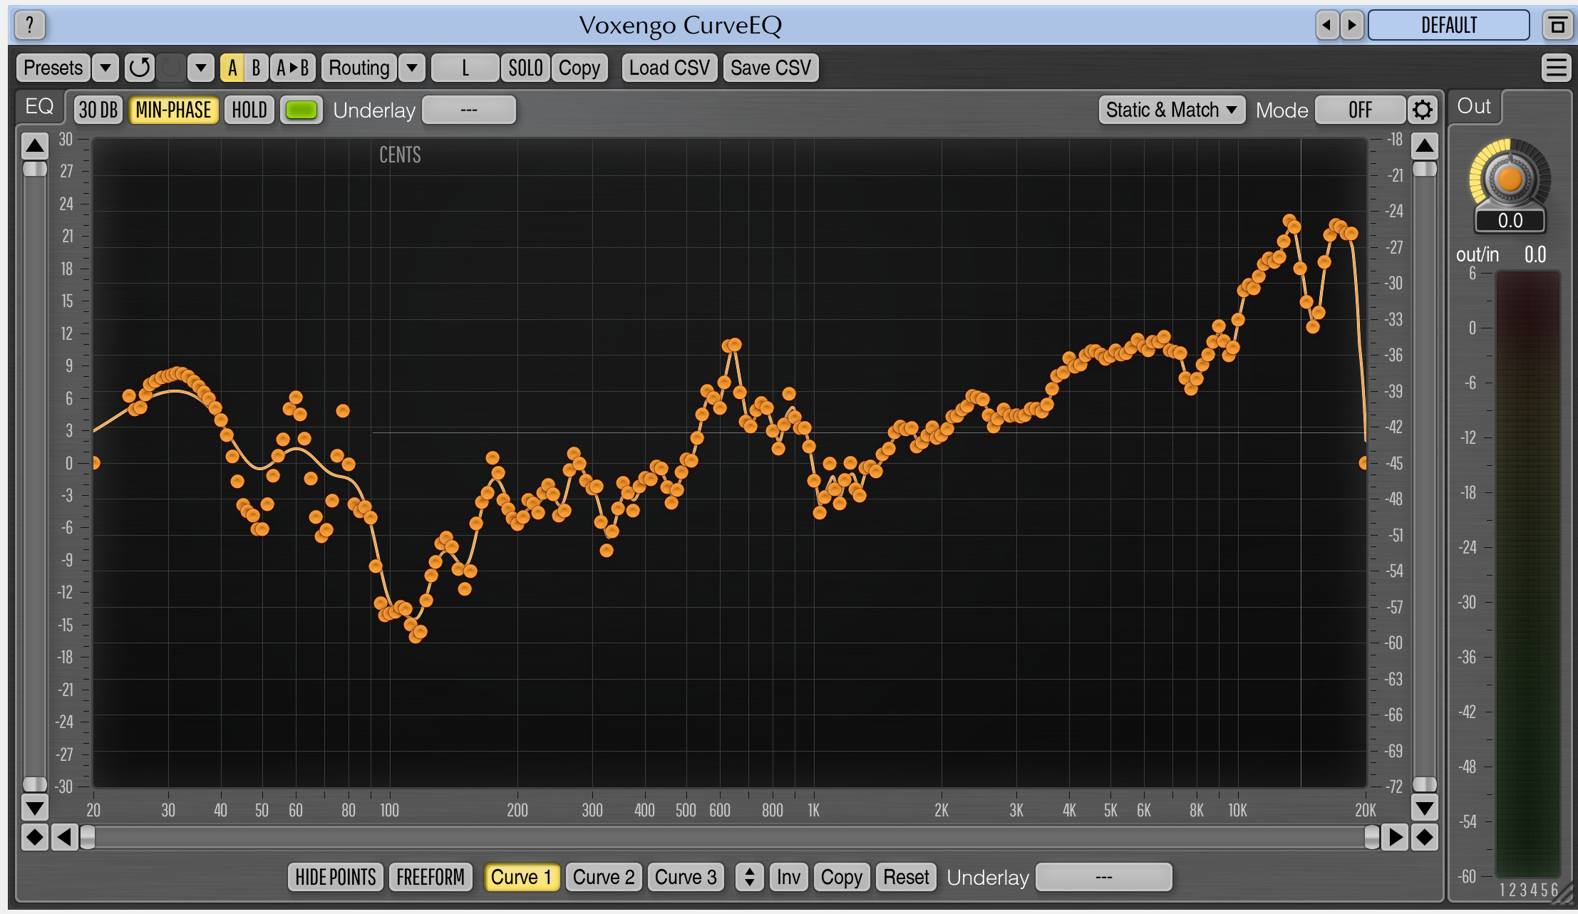Click the horizontal scroll left arrow

pyautogui.click(x=64, y=837)
